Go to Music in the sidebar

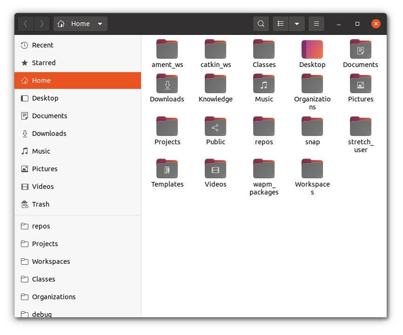click(78, 151)
